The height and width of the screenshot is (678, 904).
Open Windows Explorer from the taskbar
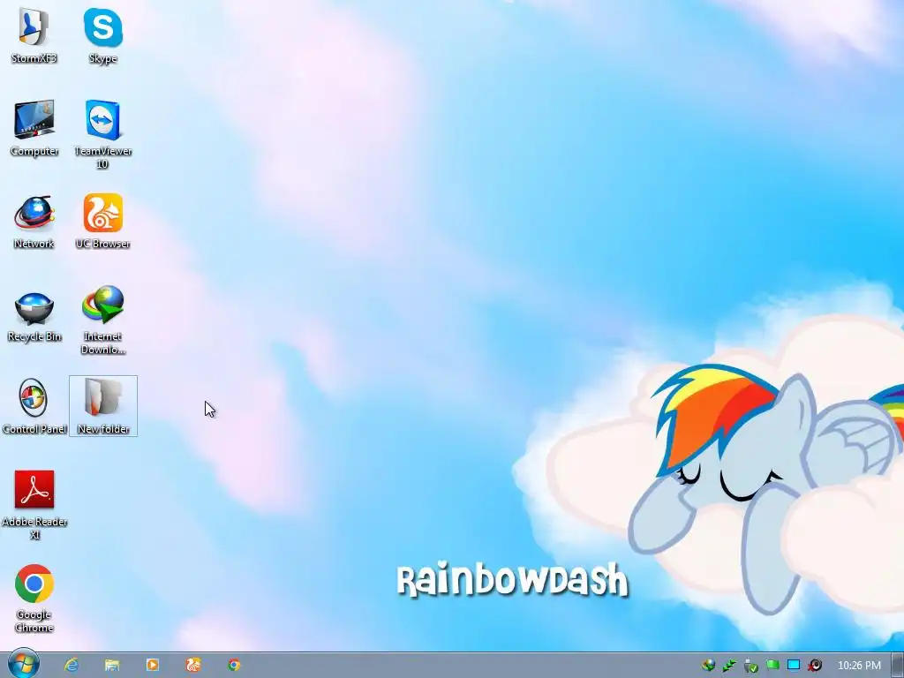(x=112, y=665)
